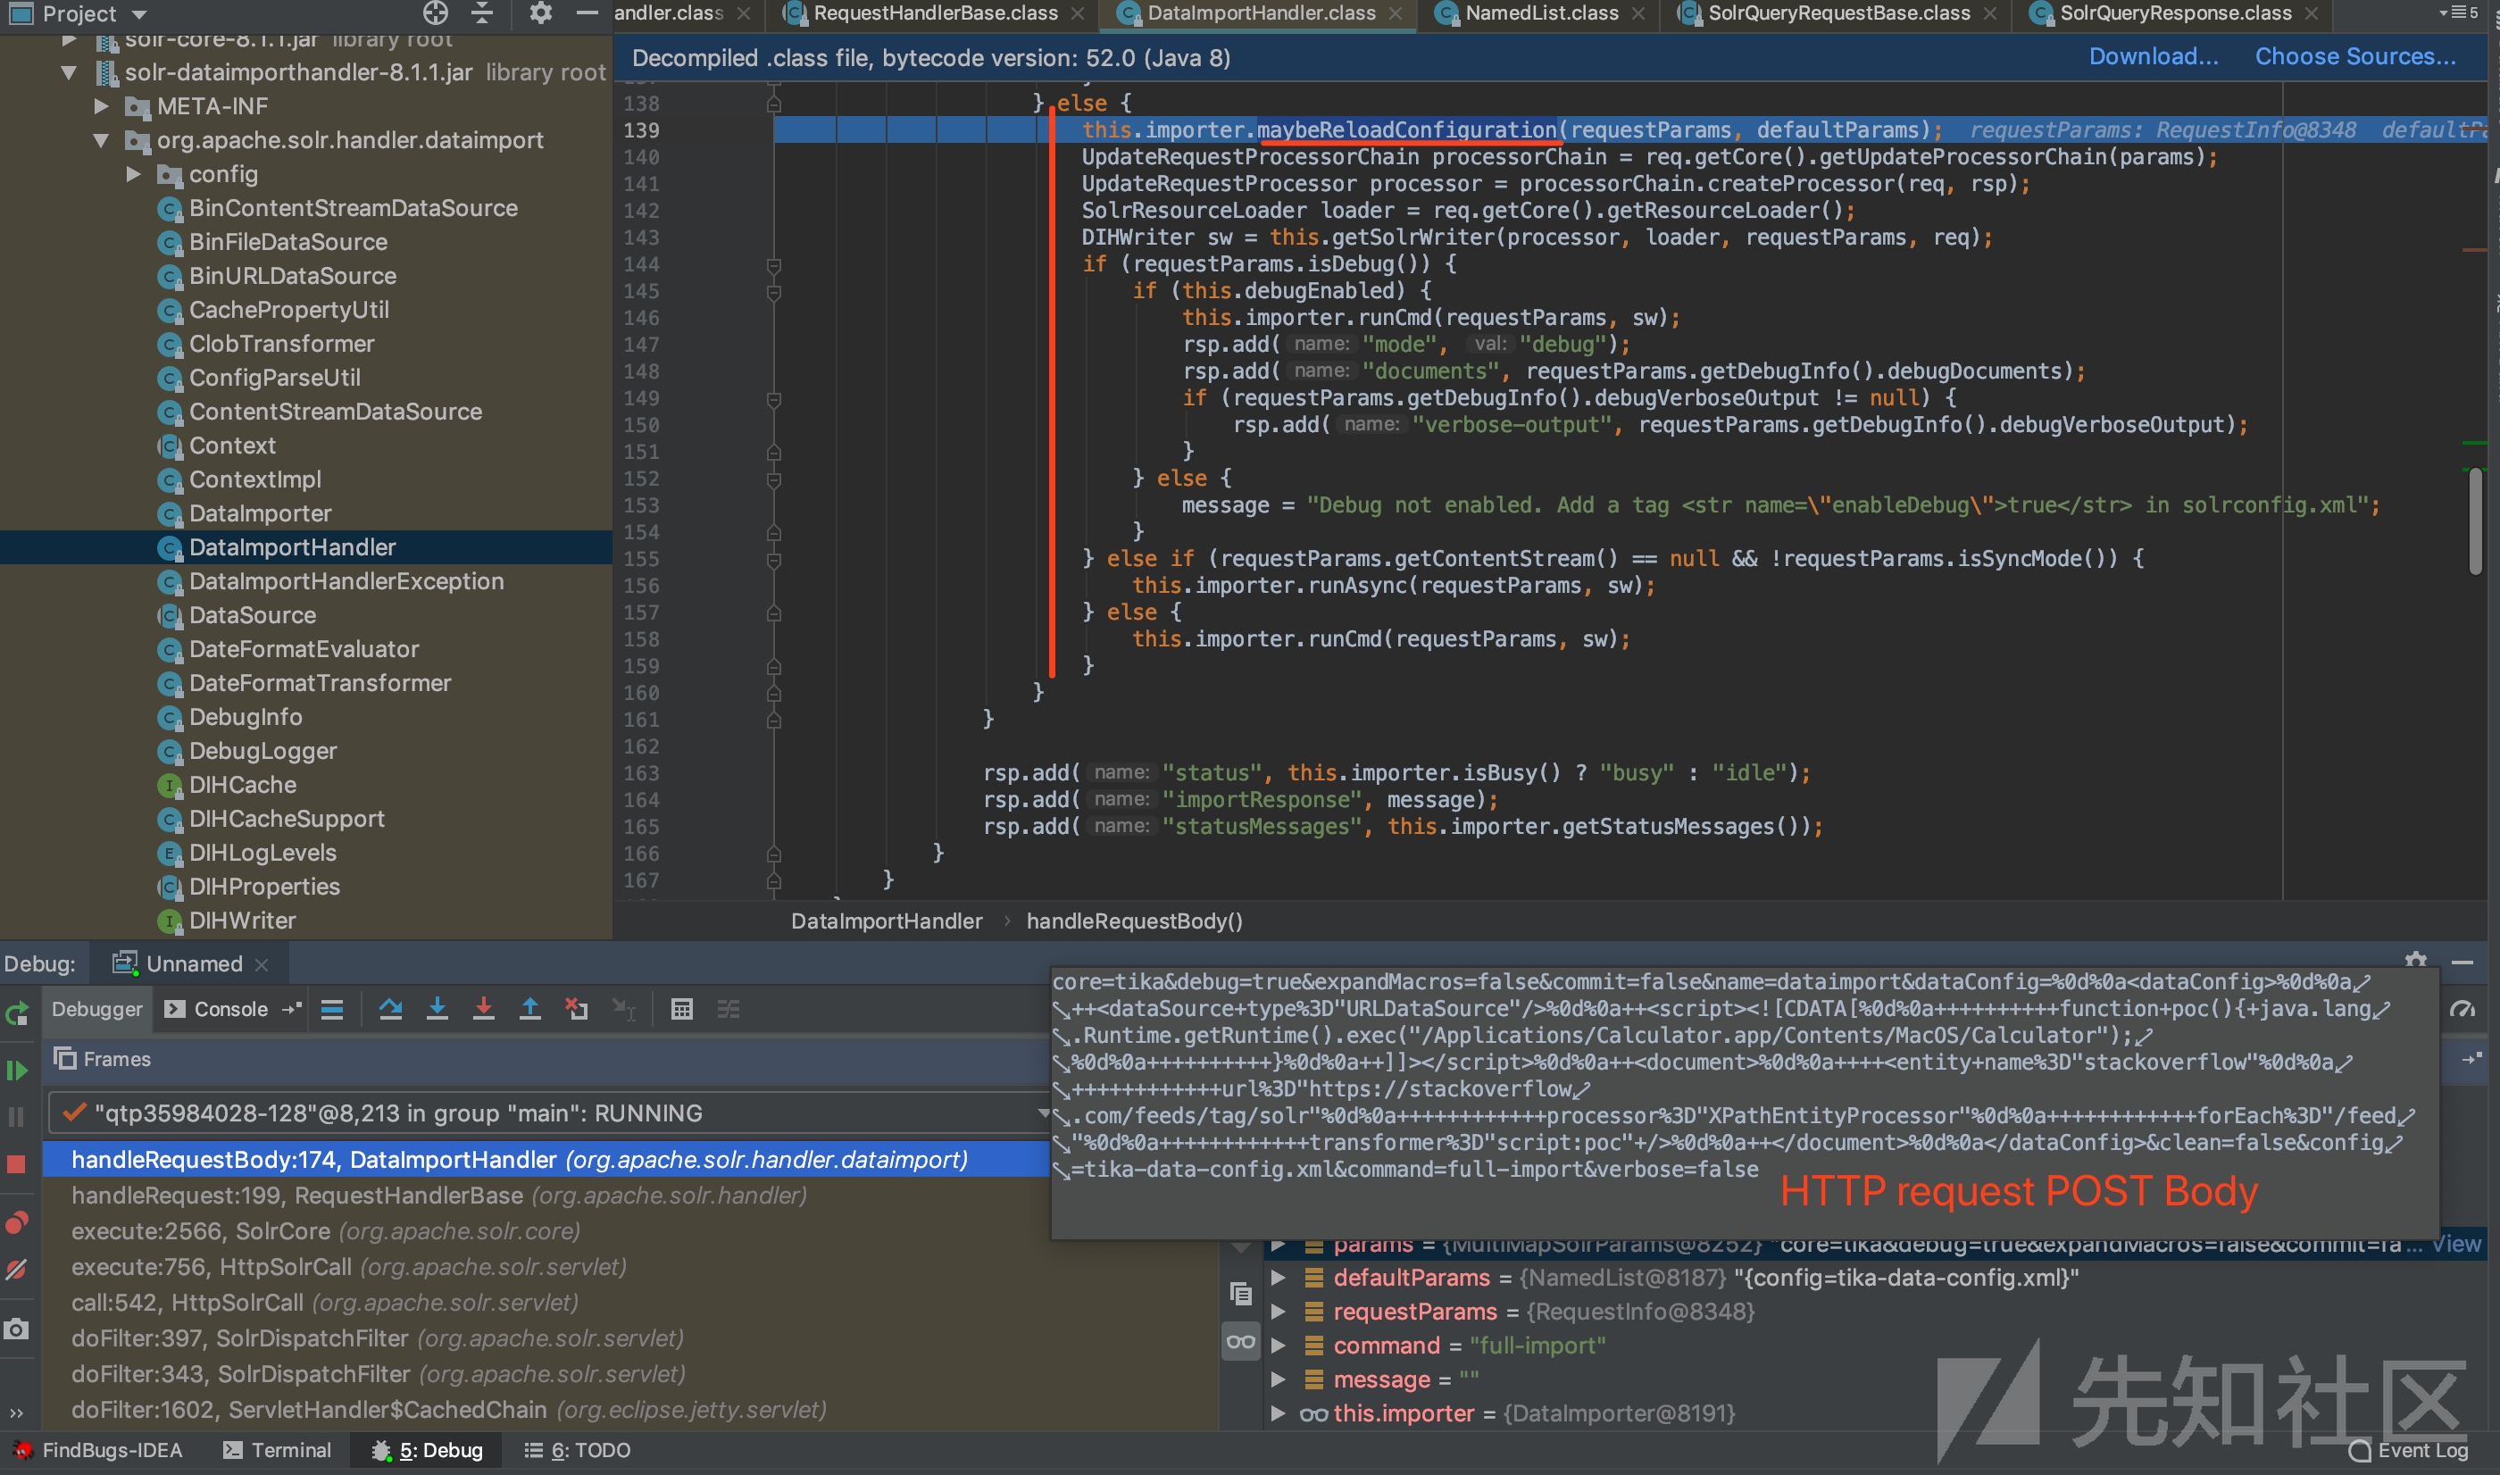The height and width of the screenshot is (1475, 2500).
Task: Click the Run to Cursor icon
Action: (623, 1010)
